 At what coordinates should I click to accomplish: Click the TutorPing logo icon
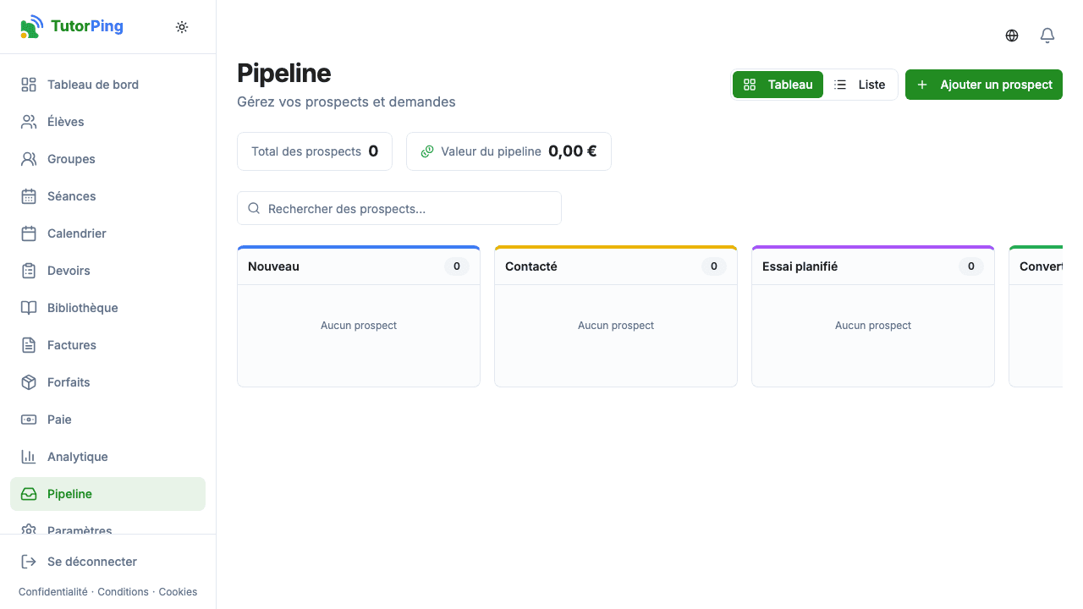[x=31, y=26]
